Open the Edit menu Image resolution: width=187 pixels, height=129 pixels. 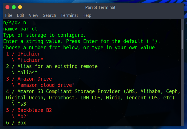click(x=21, y=15)
